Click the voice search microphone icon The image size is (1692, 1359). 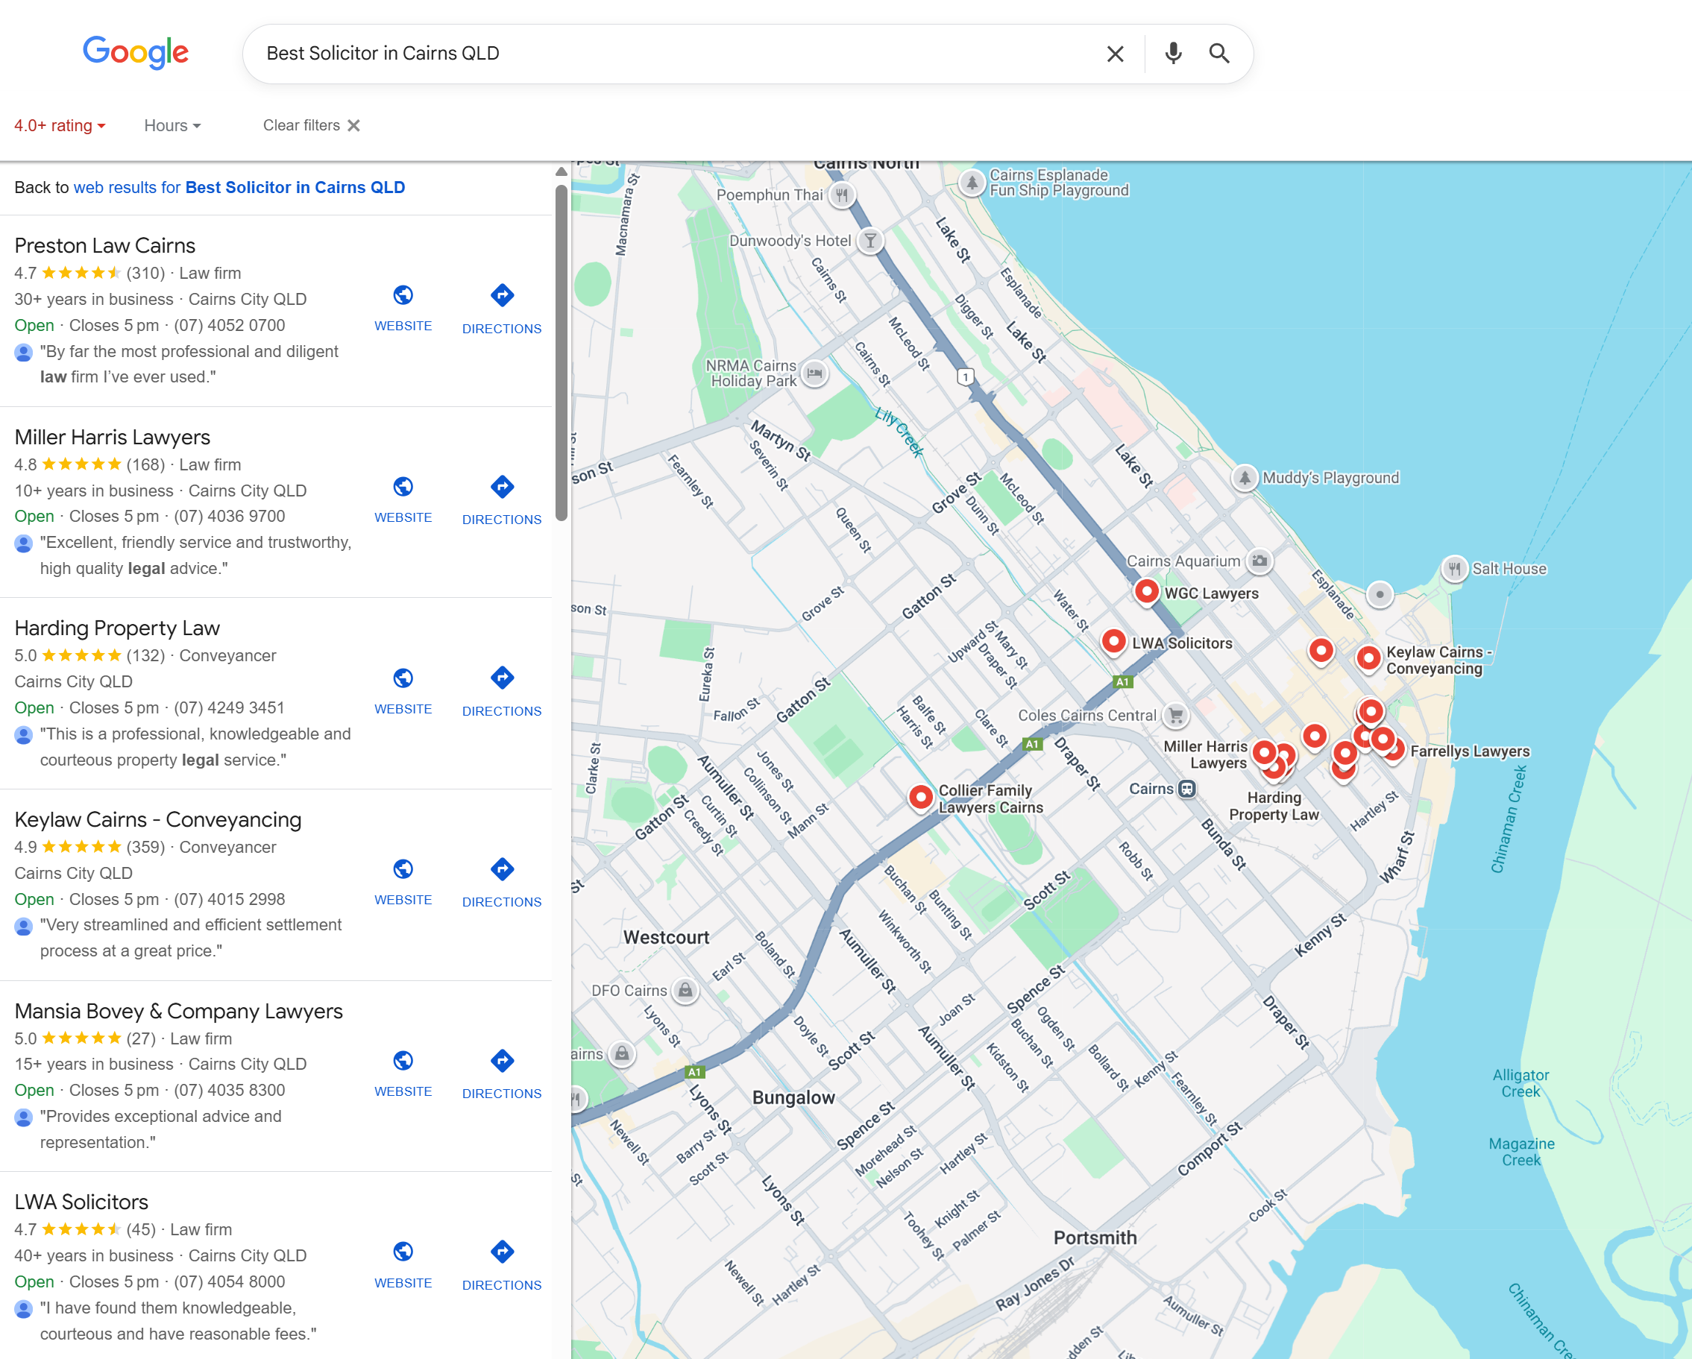(x=1172, y=54)
